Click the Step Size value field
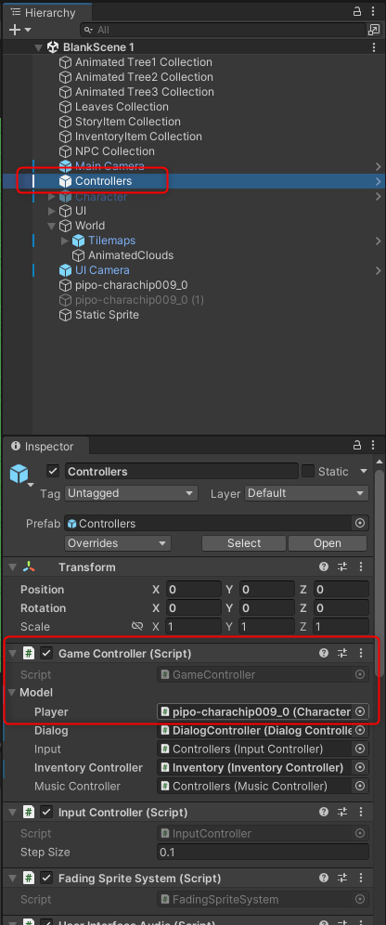This screenshot has height=925, width=386. (x=263, y=852)
